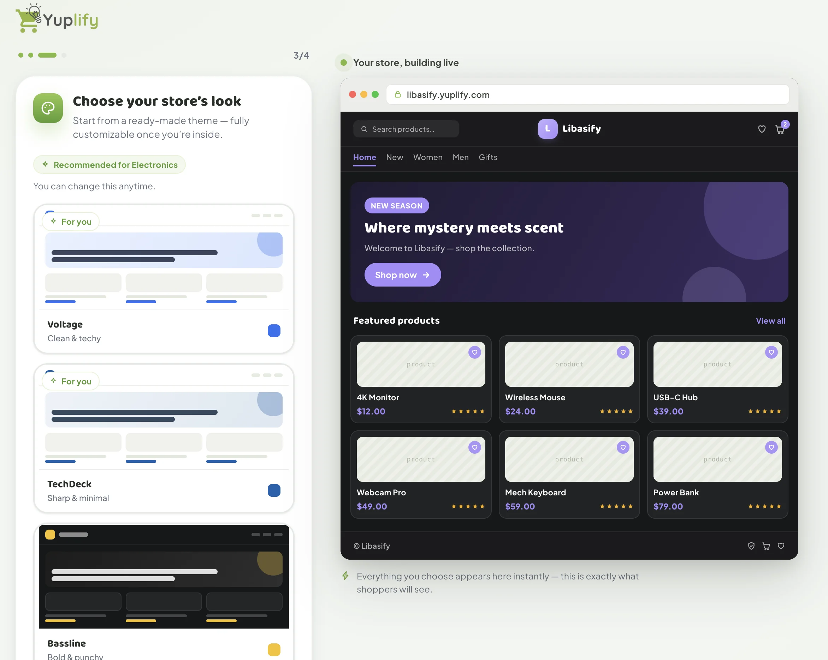This screenshot has height=660, width=828.
Task: Favorite the USB-C Hub product
Action: tap(771, 352)
